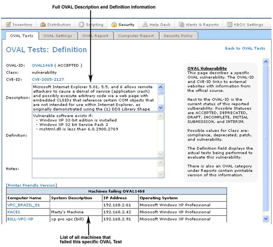Click the Alerts & Reports icon
This screenshot has width=273, height=247.
182,25
